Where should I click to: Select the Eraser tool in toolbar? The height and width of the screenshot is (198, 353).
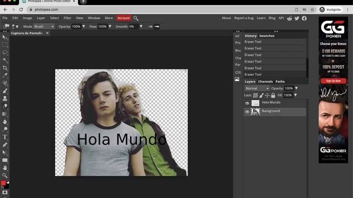[5, 106]
